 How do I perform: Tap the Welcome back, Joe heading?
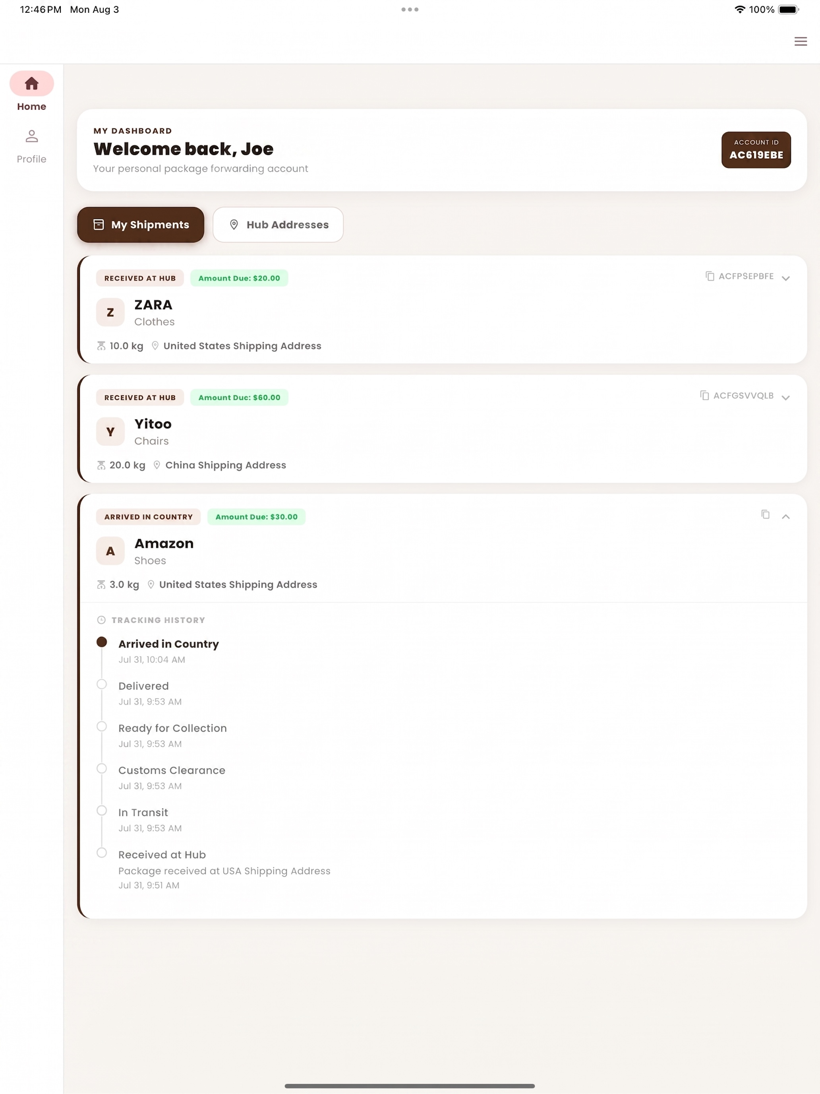[x=184, y=149]
